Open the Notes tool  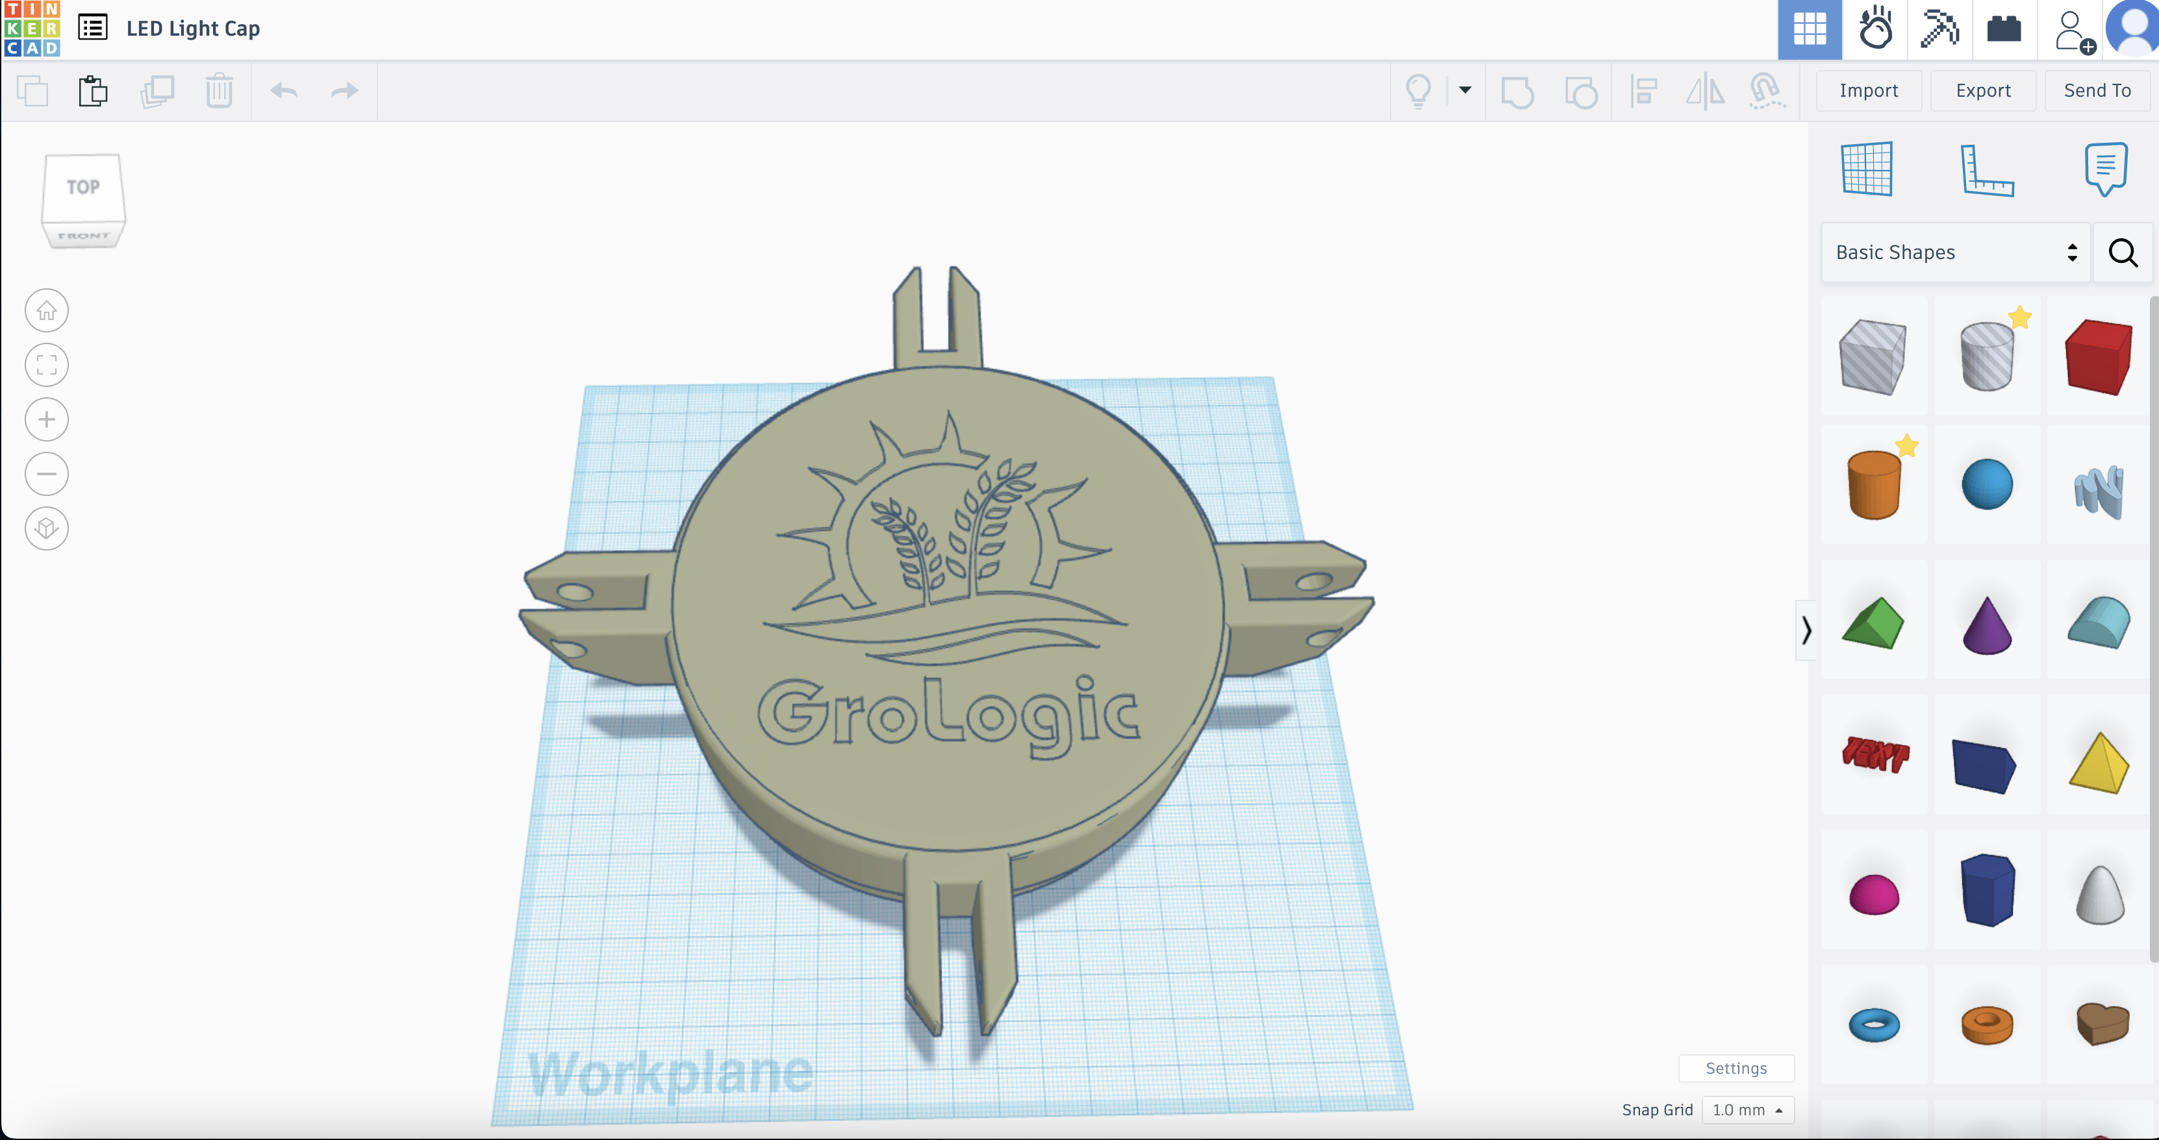coord(2105,169)
